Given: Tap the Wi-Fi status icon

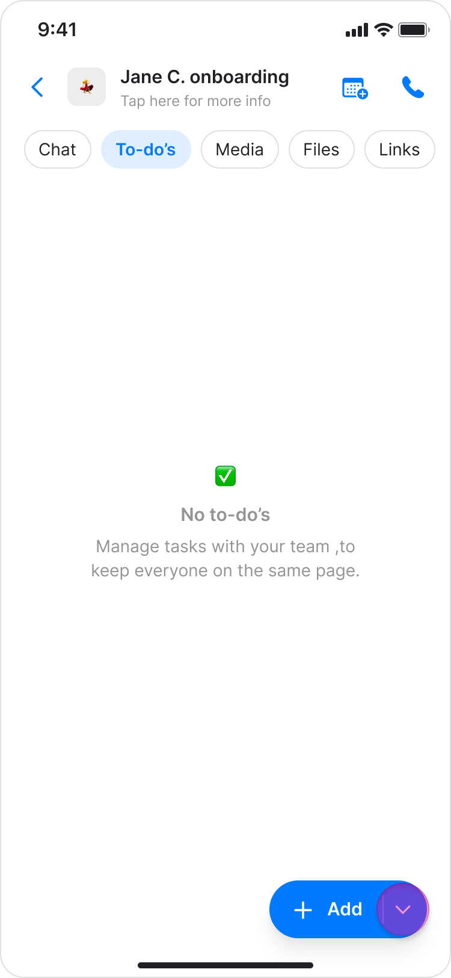Looking at the screenshot, I should pos(383,30).
